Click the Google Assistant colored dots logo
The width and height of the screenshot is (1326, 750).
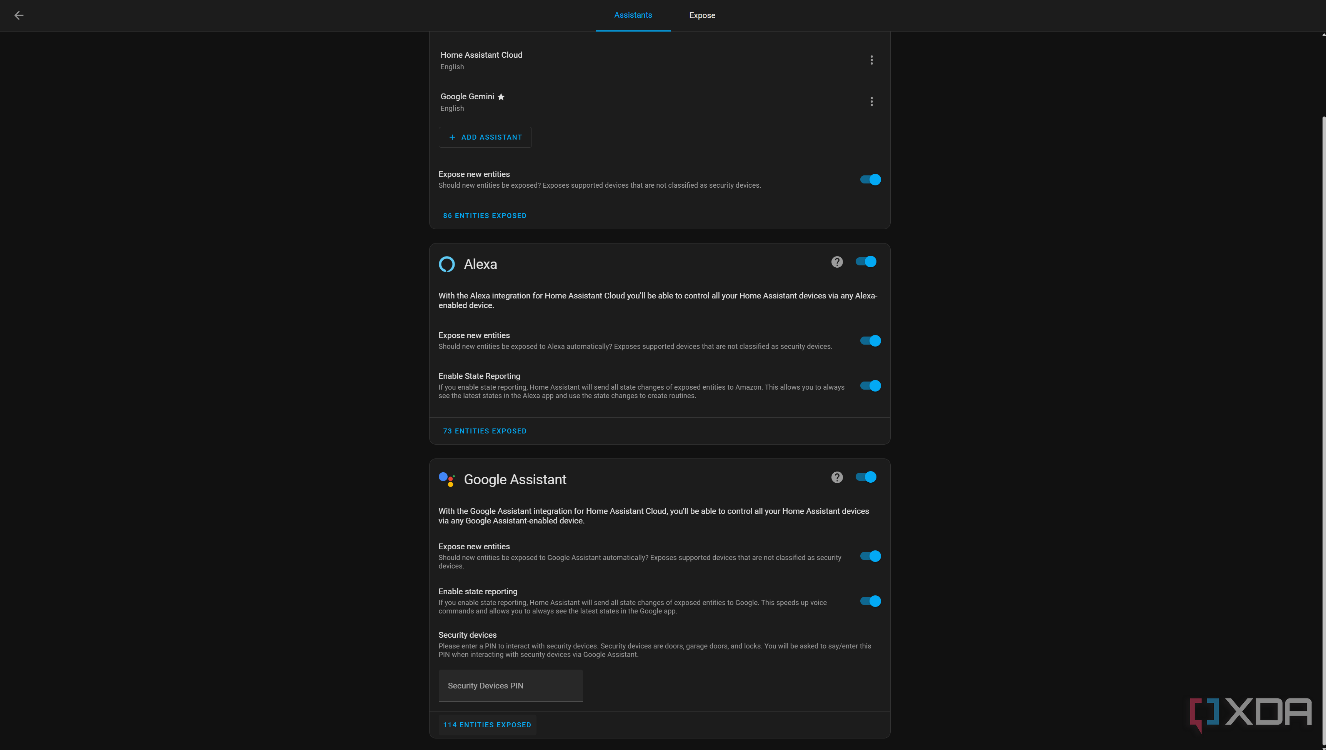tap(446, 480)
